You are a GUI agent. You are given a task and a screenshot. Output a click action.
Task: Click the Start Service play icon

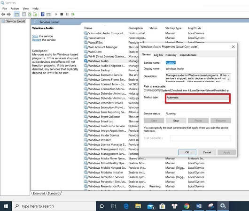point(56,14)
